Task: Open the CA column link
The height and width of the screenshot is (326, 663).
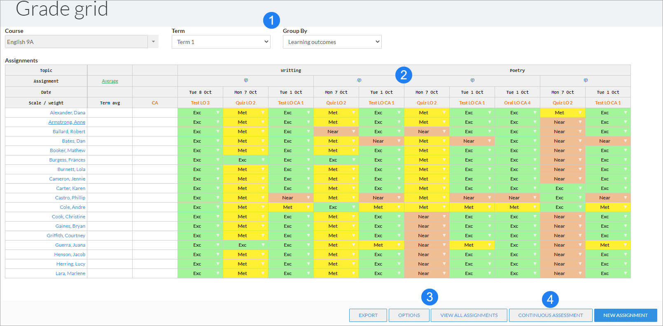Action: pyautogui.click(x=155, y=103)
